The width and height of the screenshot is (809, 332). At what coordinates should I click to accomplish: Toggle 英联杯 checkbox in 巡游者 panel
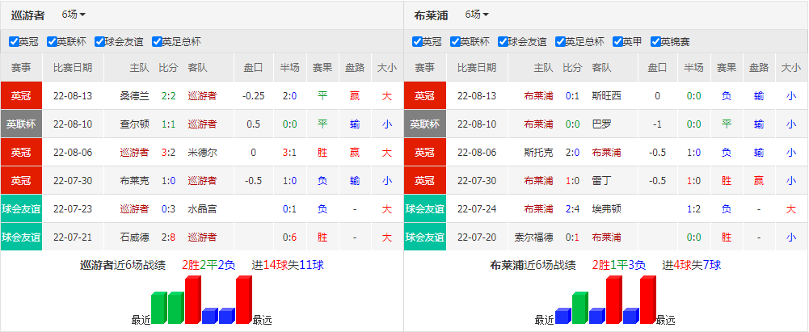pyautogui.click(x=51, y=42)
